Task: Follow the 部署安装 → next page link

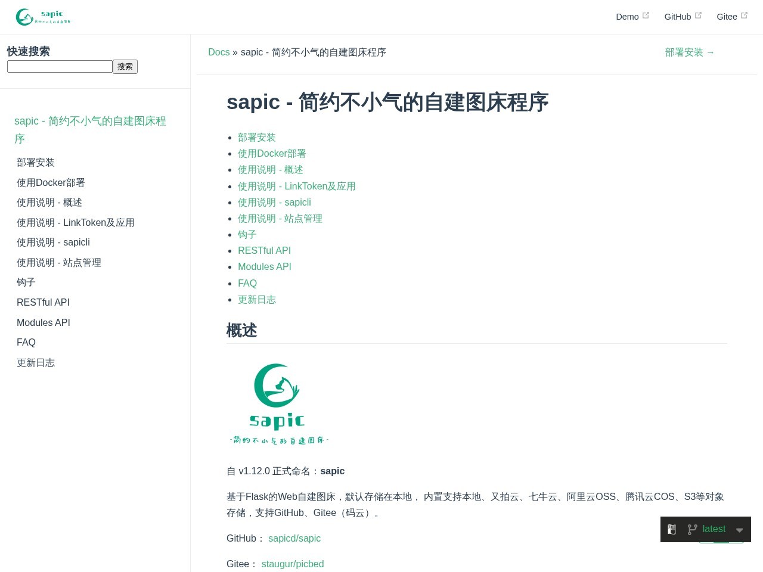Action: point(690,52)
